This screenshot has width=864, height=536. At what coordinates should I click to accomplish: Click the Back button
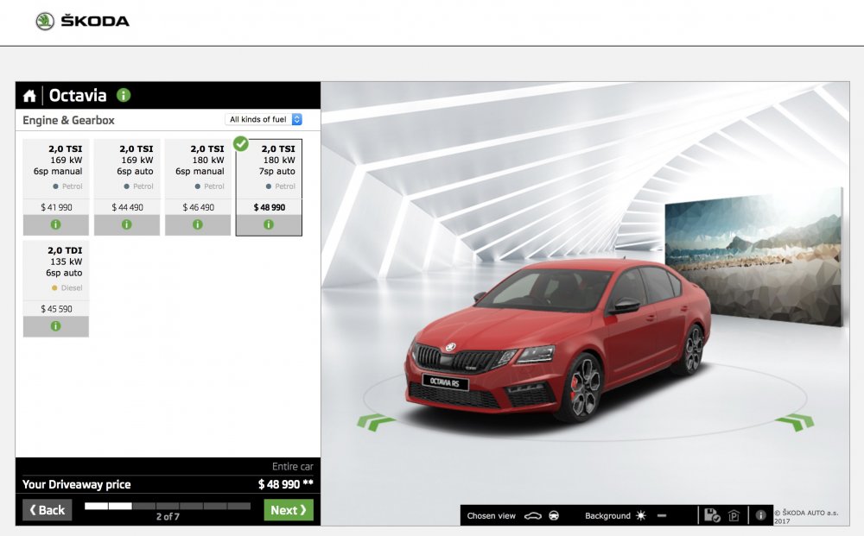[48, 510]
